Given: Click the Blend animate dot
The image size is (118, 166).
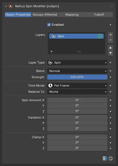Looking at the screenshot, I should click(110, 71).
